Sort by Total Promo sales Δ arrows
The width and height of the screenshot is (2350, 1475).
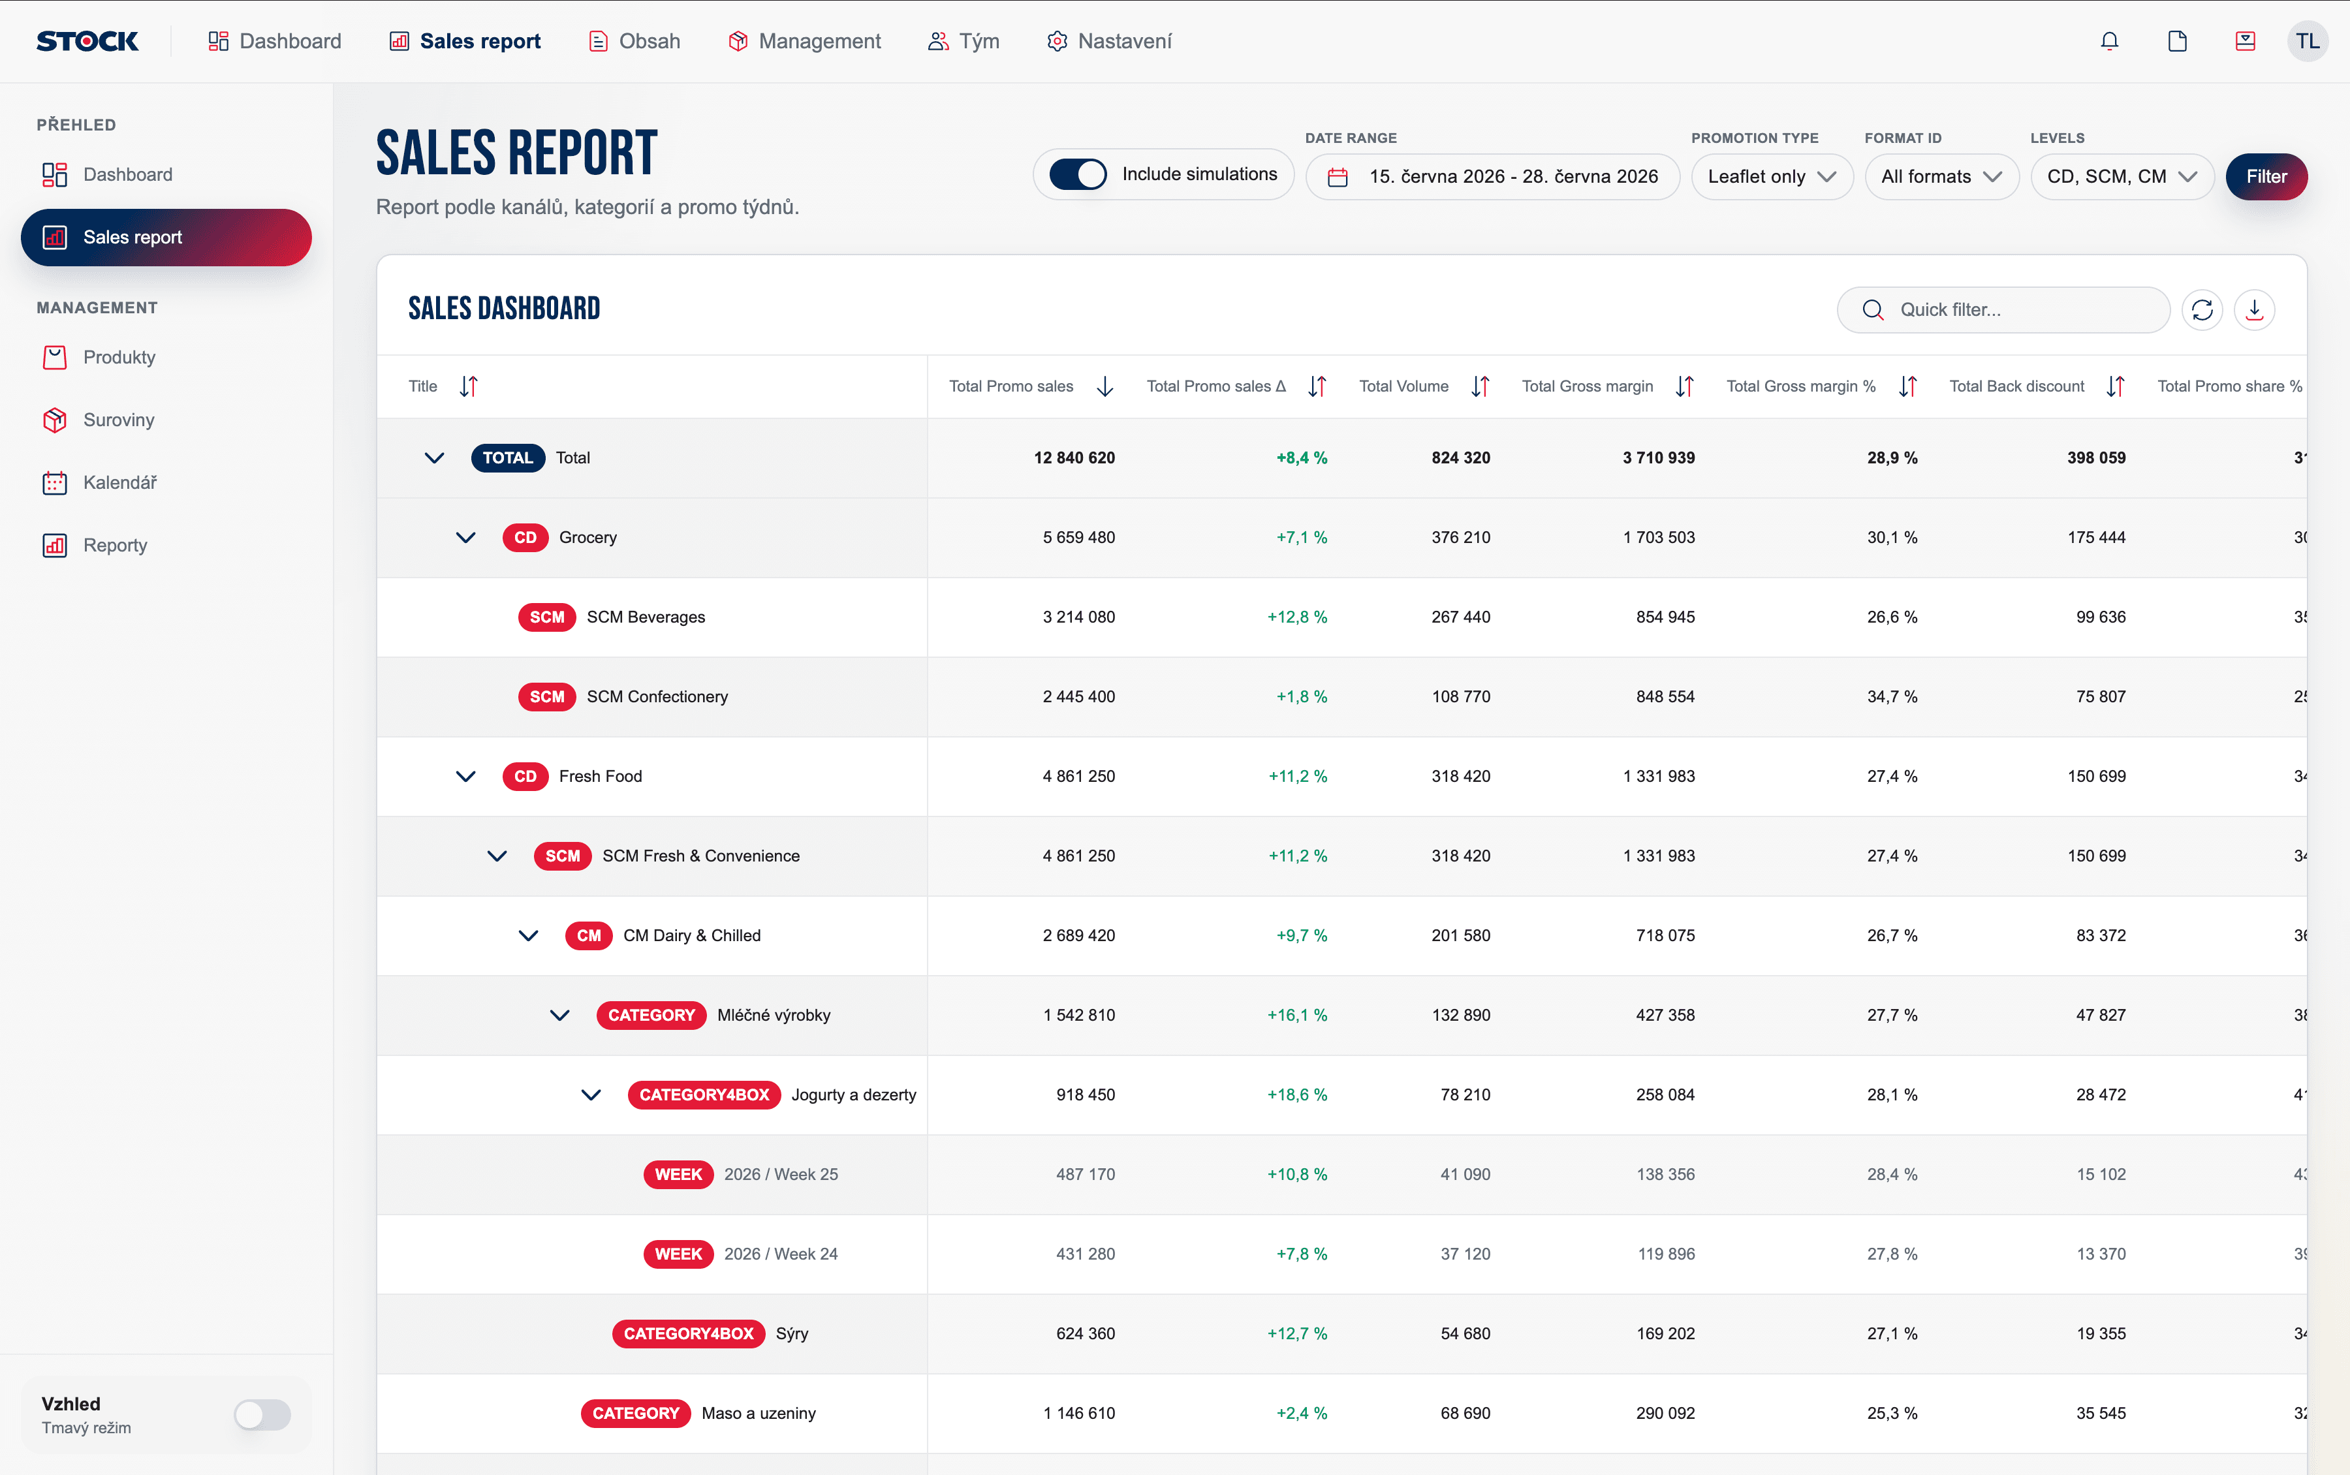click(1317, 386)
